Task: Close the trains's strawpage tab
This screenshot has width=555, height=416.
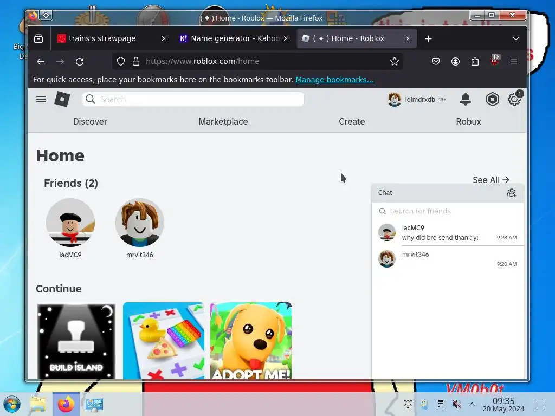Action: click(x=164, y=38)
